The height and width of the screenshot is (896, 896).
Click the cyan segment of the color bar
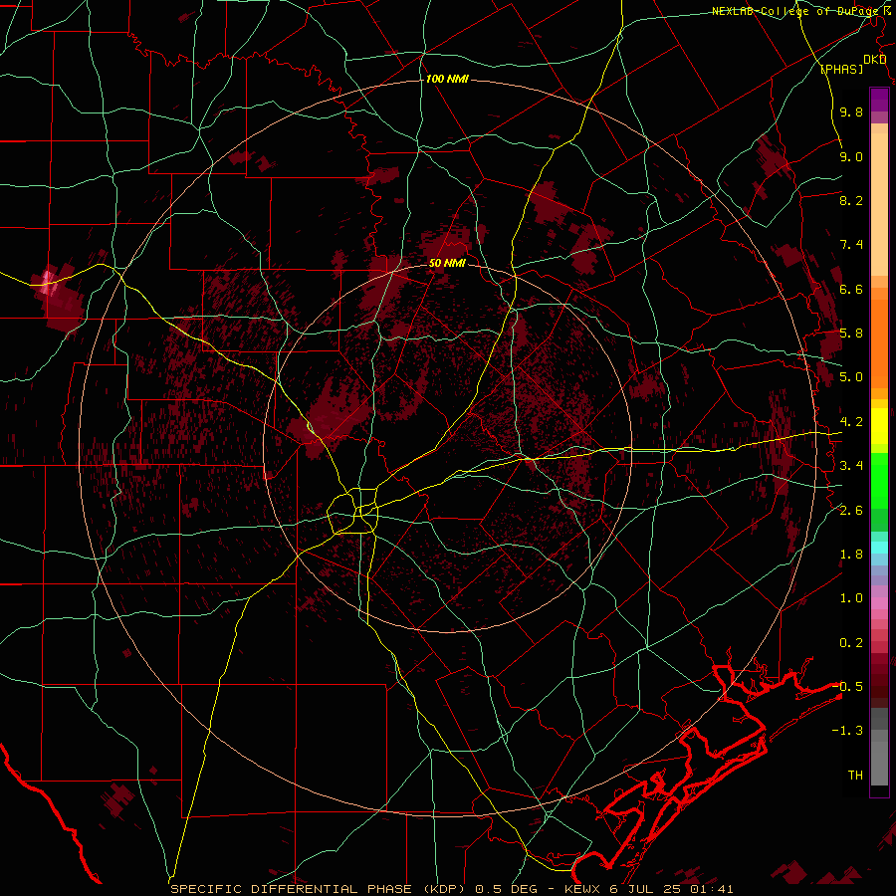pos(879,547)
